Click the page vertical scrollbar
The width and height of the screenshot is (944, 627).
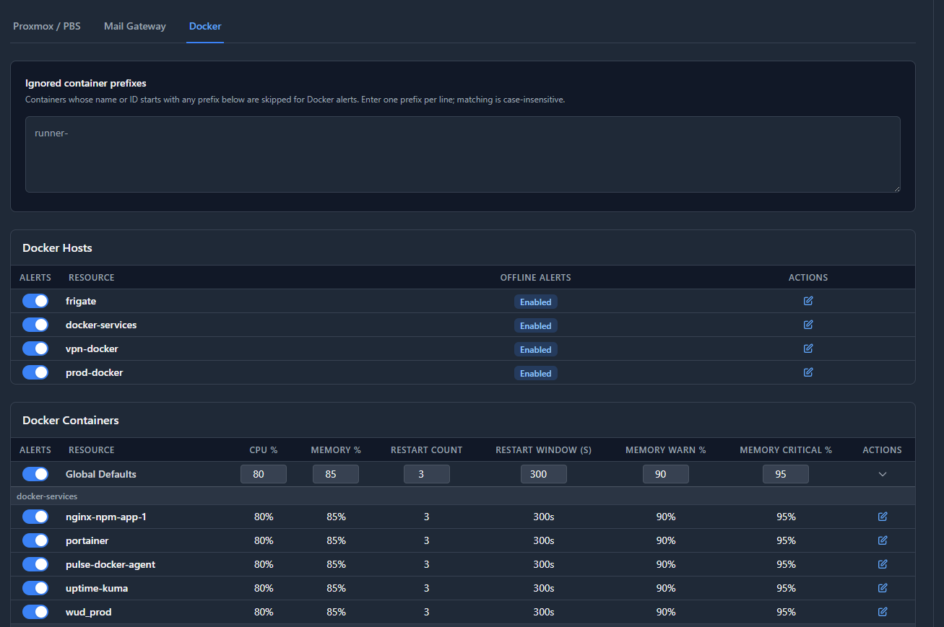(939, 313)
